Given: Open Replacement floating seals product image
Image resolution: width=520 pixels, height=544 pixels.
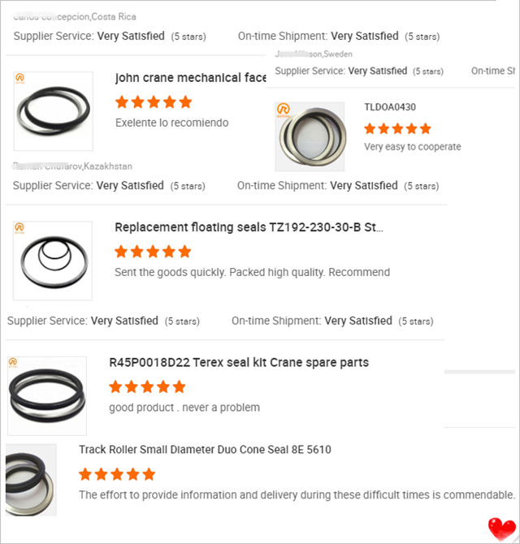Looking at the screenshot, I should click(x=53, y=261).
